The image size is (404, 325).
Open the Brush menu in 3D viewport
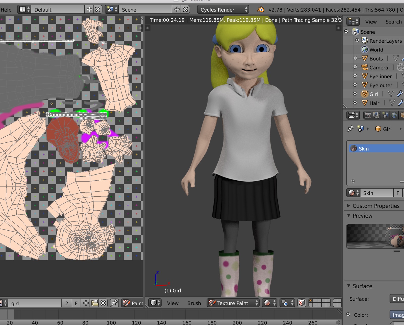tap(194, 303)
